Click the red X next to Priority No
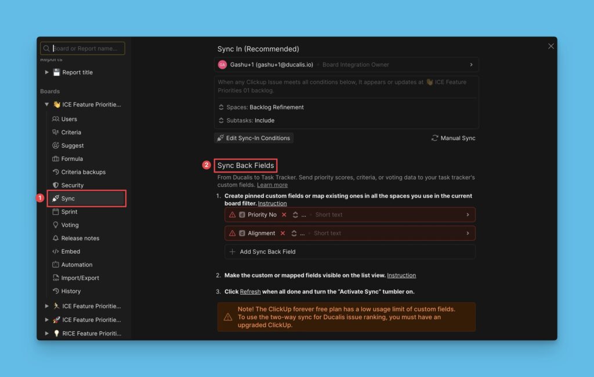The height and width of the screenshot is (377, 594). (284, 215)
